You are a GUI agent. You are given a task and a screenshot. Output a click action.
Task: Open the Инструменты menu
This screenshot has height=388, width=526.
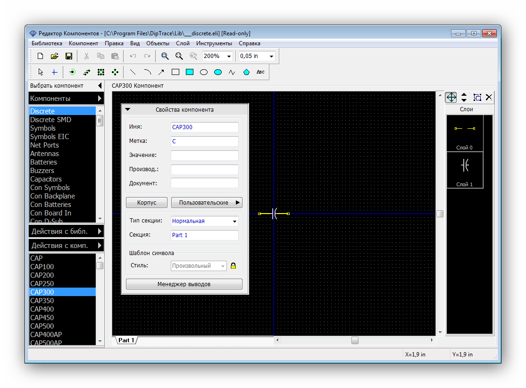[214, 43]
